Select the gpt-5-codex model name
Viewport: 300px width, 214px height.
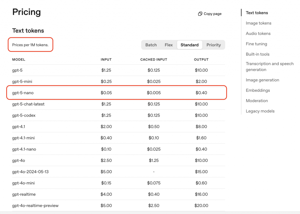(x=24, y=115)
